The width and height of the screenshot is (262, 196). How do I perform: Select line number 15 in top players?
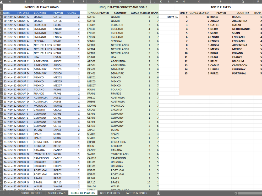coord(183,73)
